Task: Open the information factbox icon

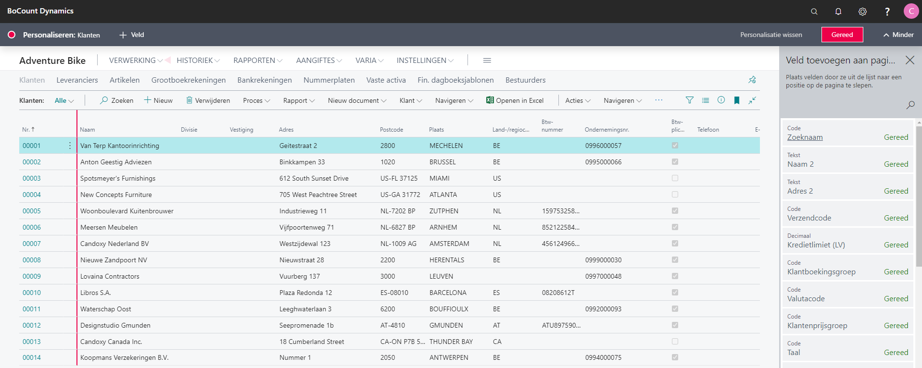Action: [721, 100]
